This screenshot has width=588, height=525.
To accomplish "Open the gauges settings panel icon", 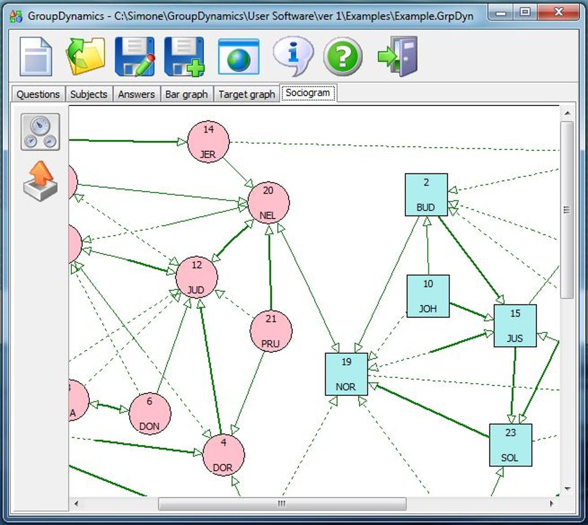I will tap(40, 132).
